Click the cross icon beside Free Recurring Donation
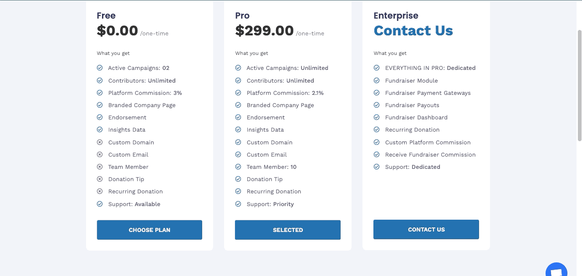582x276 pixels. tap(100, 191)
